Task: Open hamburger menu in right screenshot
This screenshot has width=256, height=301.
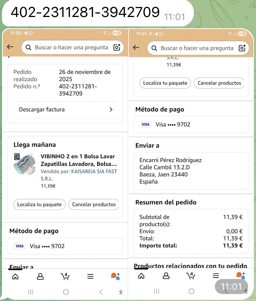Action: tap(216, 276)
